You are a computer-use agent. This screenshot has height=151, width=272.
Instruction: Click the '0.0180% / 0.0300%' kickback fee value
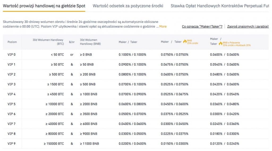point(224,134)
